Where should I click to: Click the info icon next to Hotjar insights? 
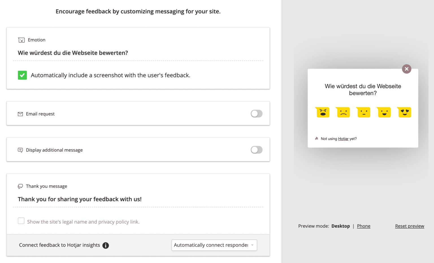tap(105, 245)
